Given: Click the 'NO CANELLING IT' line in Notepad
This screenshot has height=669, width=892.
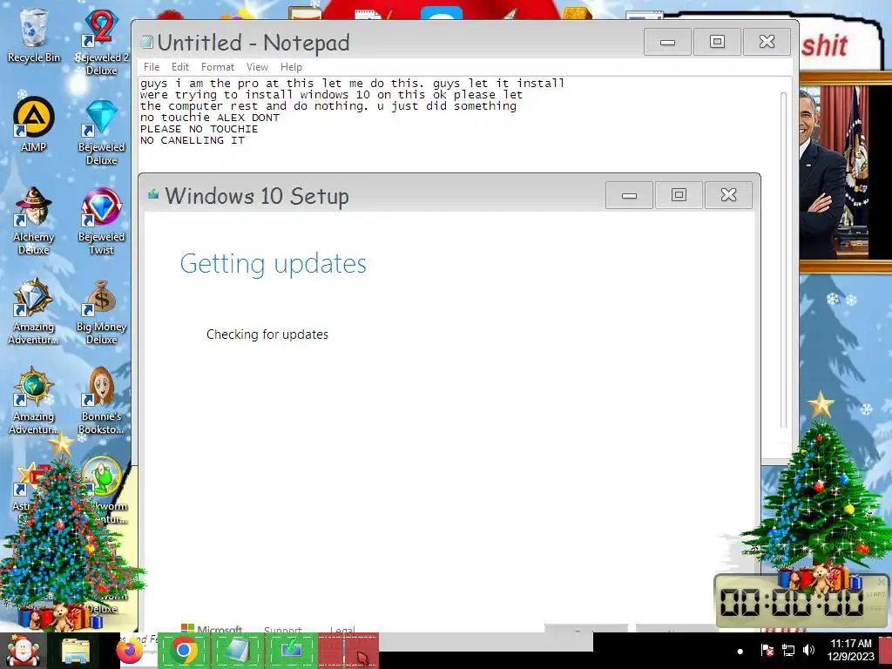Looking at the screenshot, I should [x=193, y=140].
